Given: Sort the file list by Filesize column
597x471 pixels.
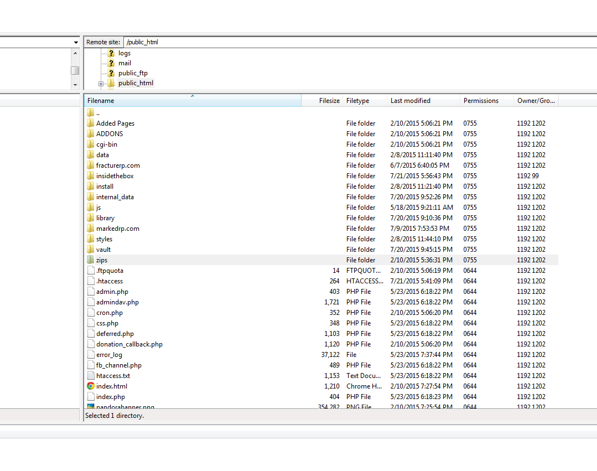Looking at the screenshot, I should 323,101.
